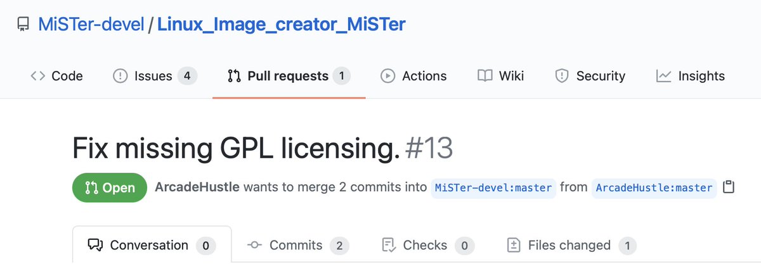Click the Issues circle-exclamation icon
761x269 pixels.
point(120,76)
